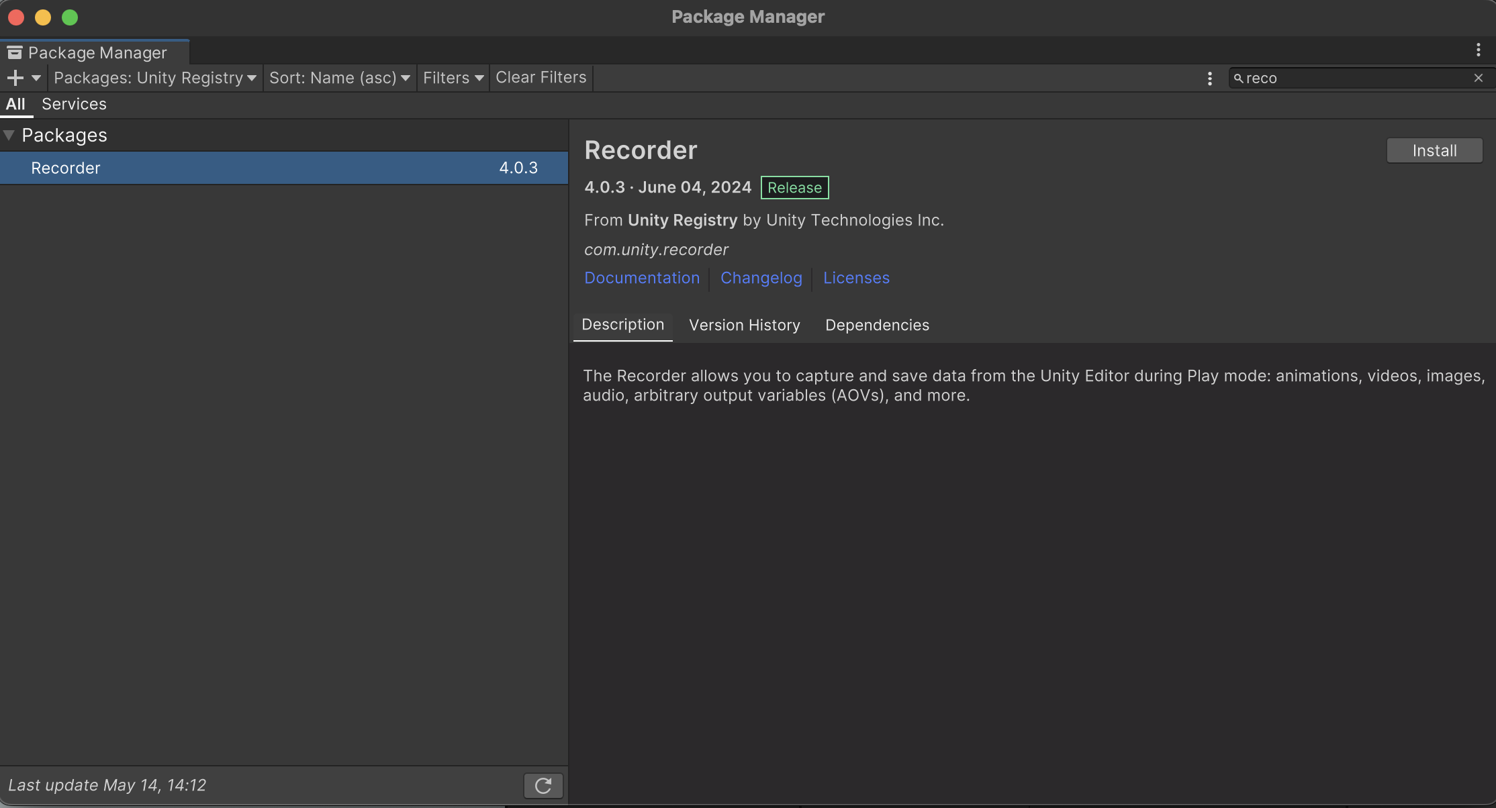Click the Clear Filters button
1496x808 pixels.
(541, 78)
